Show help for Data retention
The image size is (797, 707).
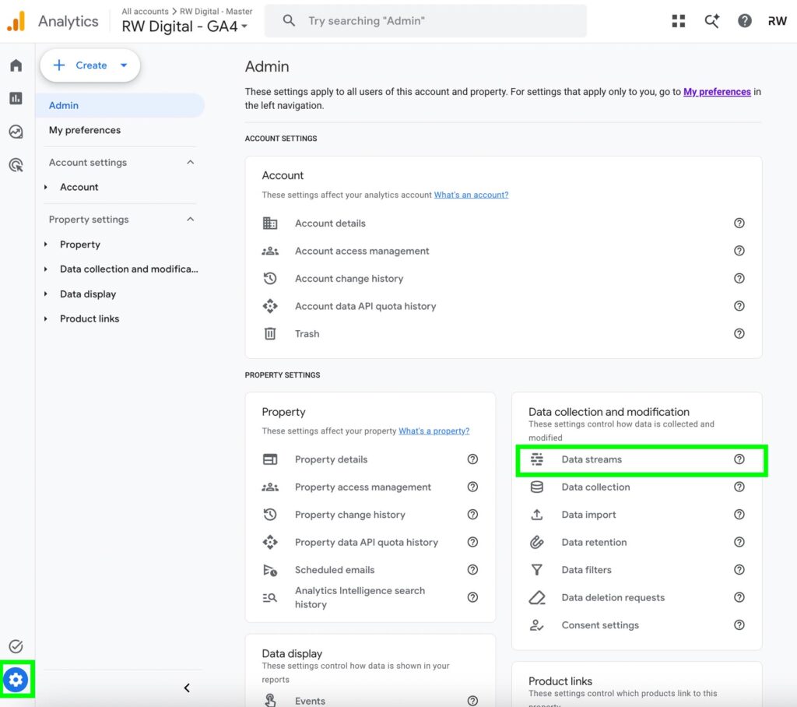tap(739, 542)
